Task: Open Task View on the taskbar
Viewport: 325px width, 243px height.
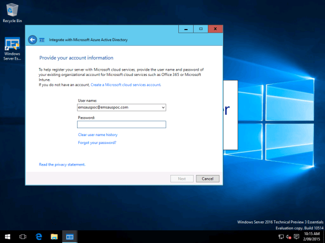Action: pyautogui.click(x=23, y=237)
